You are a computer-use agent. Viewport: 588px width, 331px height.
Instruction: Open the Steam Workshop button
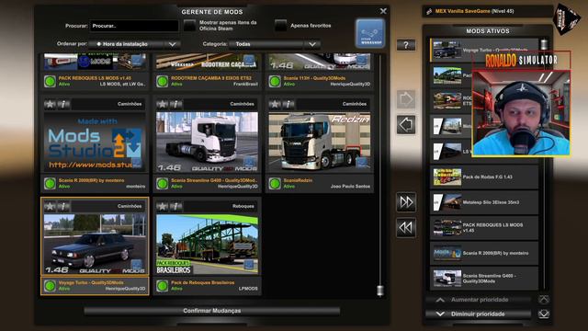point(370,33)
